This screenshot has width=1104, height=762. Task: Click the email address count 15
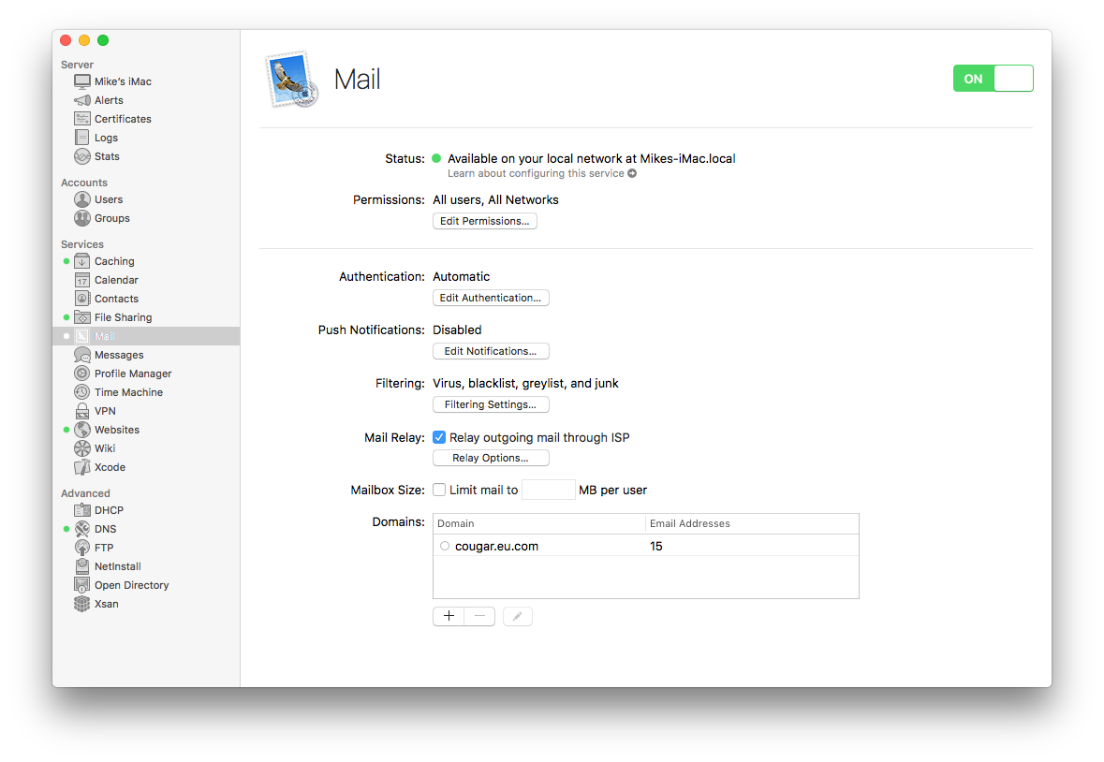(x=656, y=547)
